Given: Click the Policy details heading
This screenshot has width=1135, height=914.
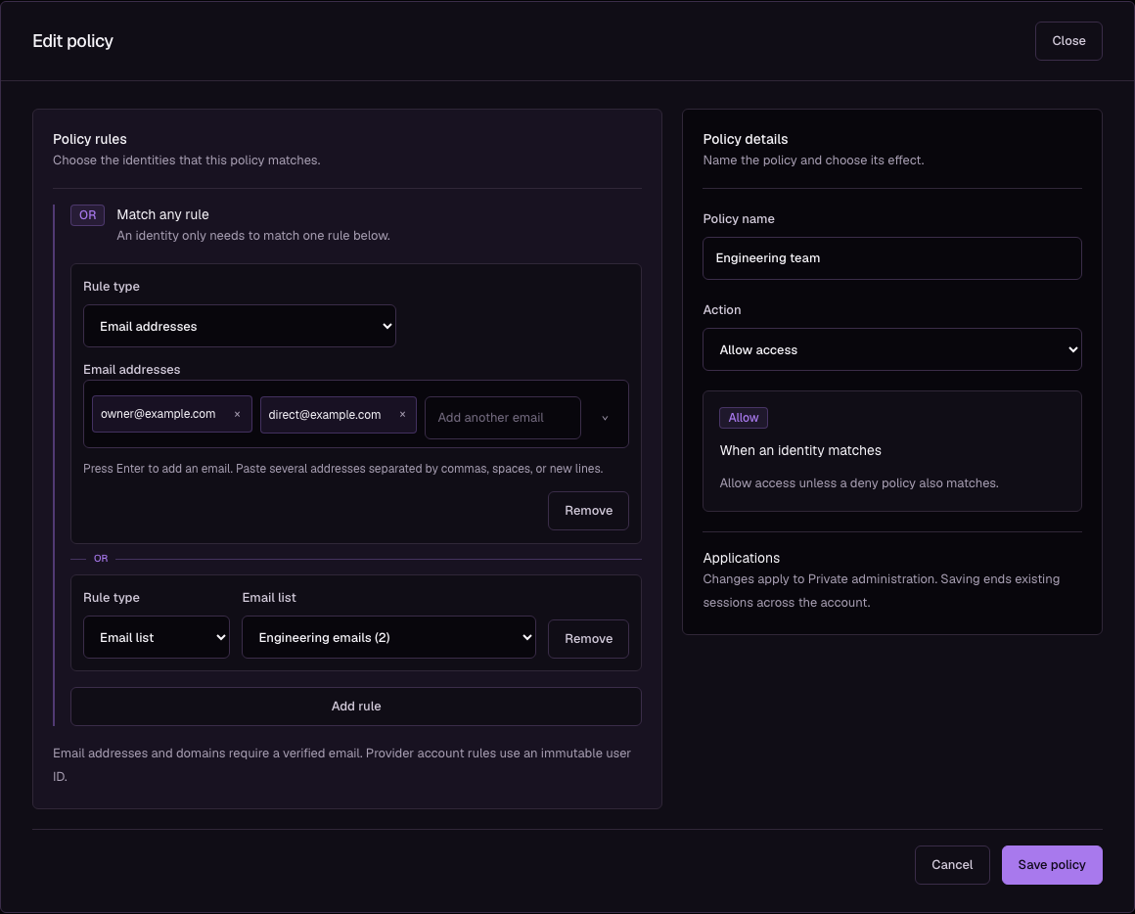Looking at the screenshot, I should [746, 140].
